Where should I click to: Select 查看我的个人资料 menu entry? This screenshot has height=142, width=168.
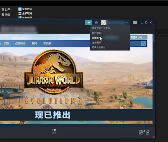coord(101,28)
